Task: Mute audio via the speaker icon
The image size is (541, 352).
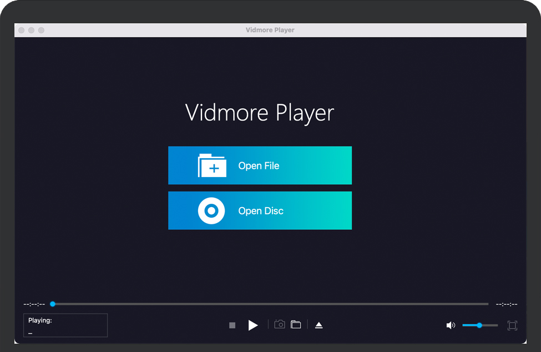Action: click(x=451, y=325)
